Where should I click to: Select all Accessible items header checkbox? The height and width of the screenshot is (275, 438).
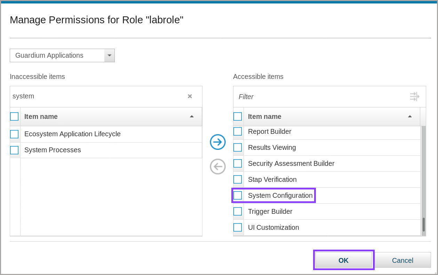(238, 116)
